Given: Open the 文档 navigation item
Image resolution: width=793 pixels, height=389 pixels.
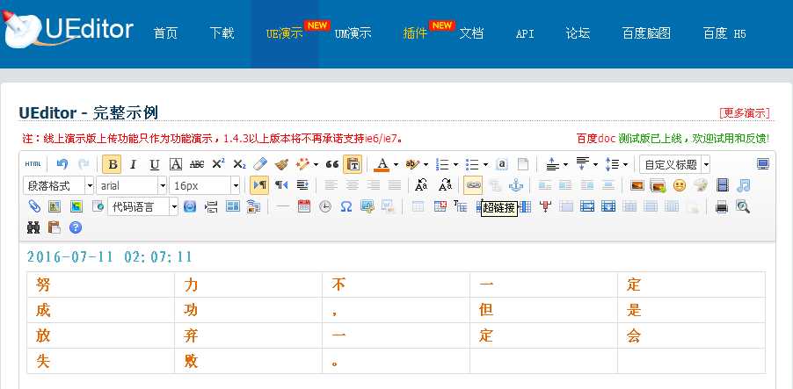Looking at the screenshot, I should pyautogui.click(x=471, y=34).
